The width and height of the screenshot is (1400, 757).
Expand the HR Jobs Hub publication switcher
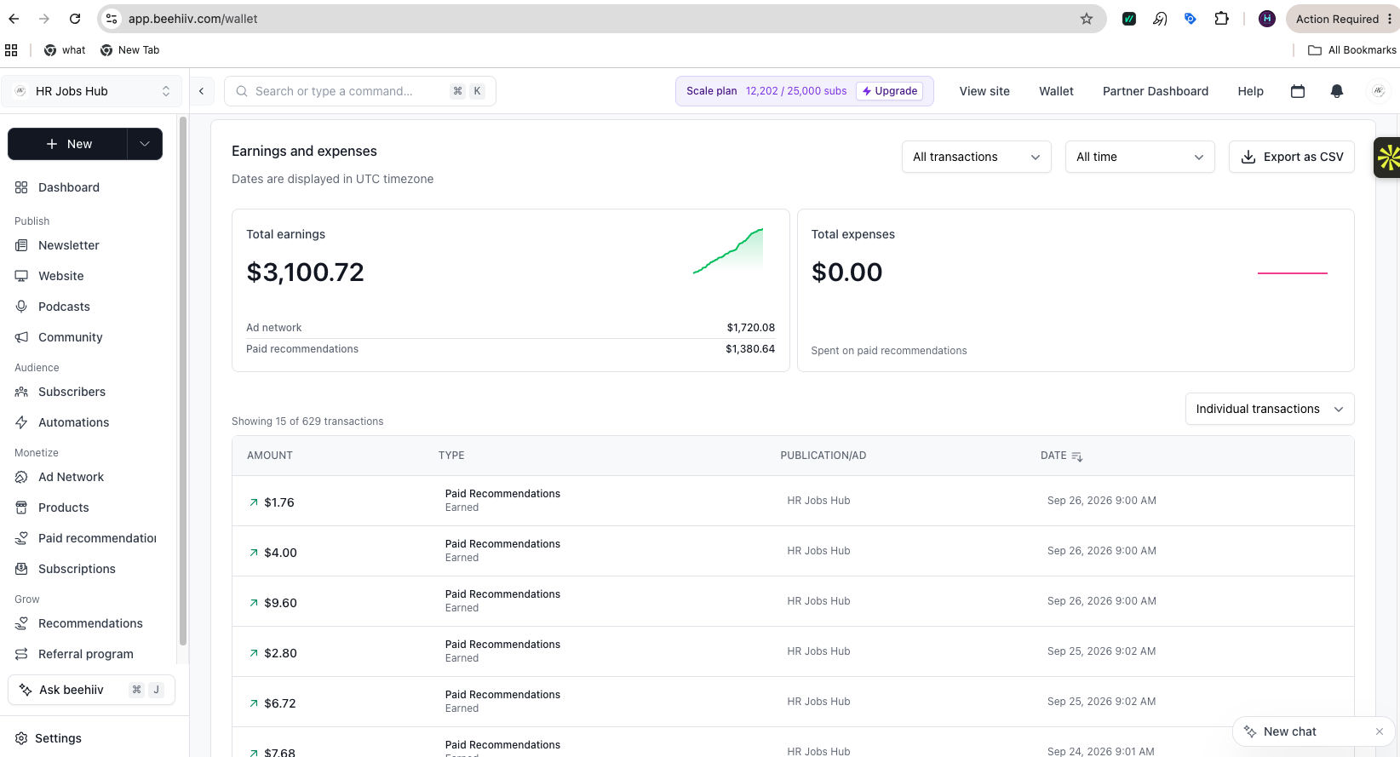coord(92,91)
